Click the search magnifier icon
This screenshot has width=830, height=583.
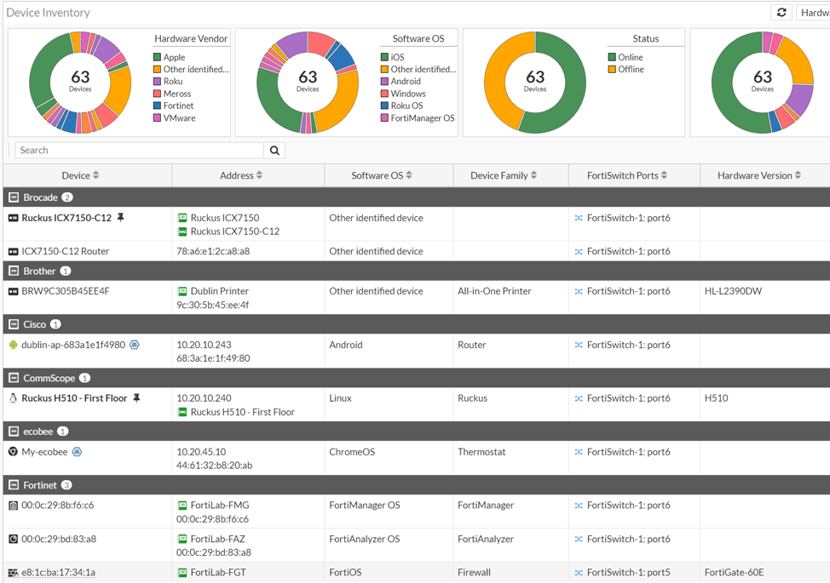274,150
